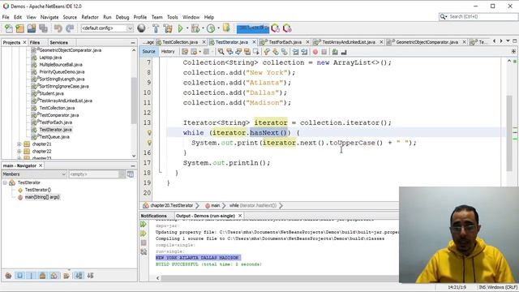Switch to the Services tab
The height and width of the screenshot is (292, 519).
click(59, 43)
